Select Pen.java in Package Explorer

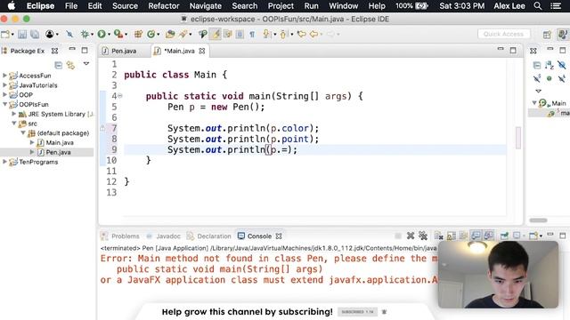tap(58, 152)
